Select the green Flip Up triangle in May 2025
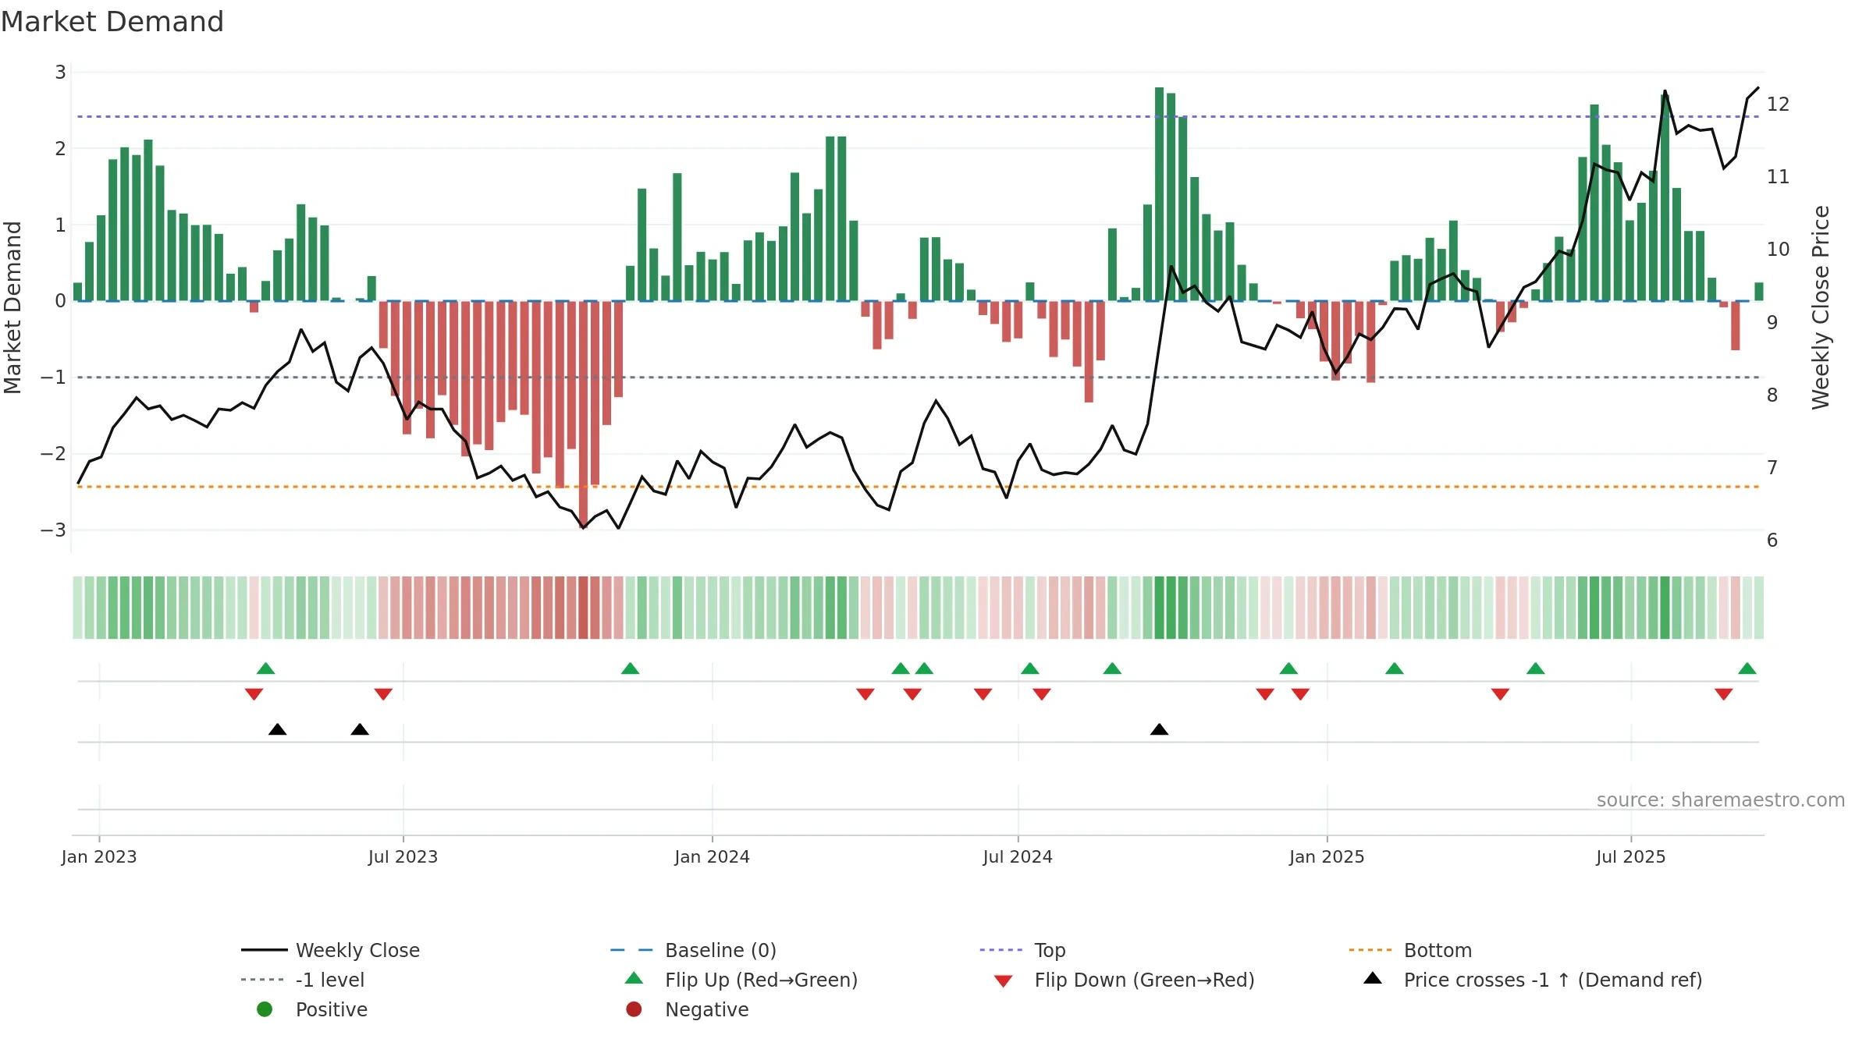 [1536, 668]
